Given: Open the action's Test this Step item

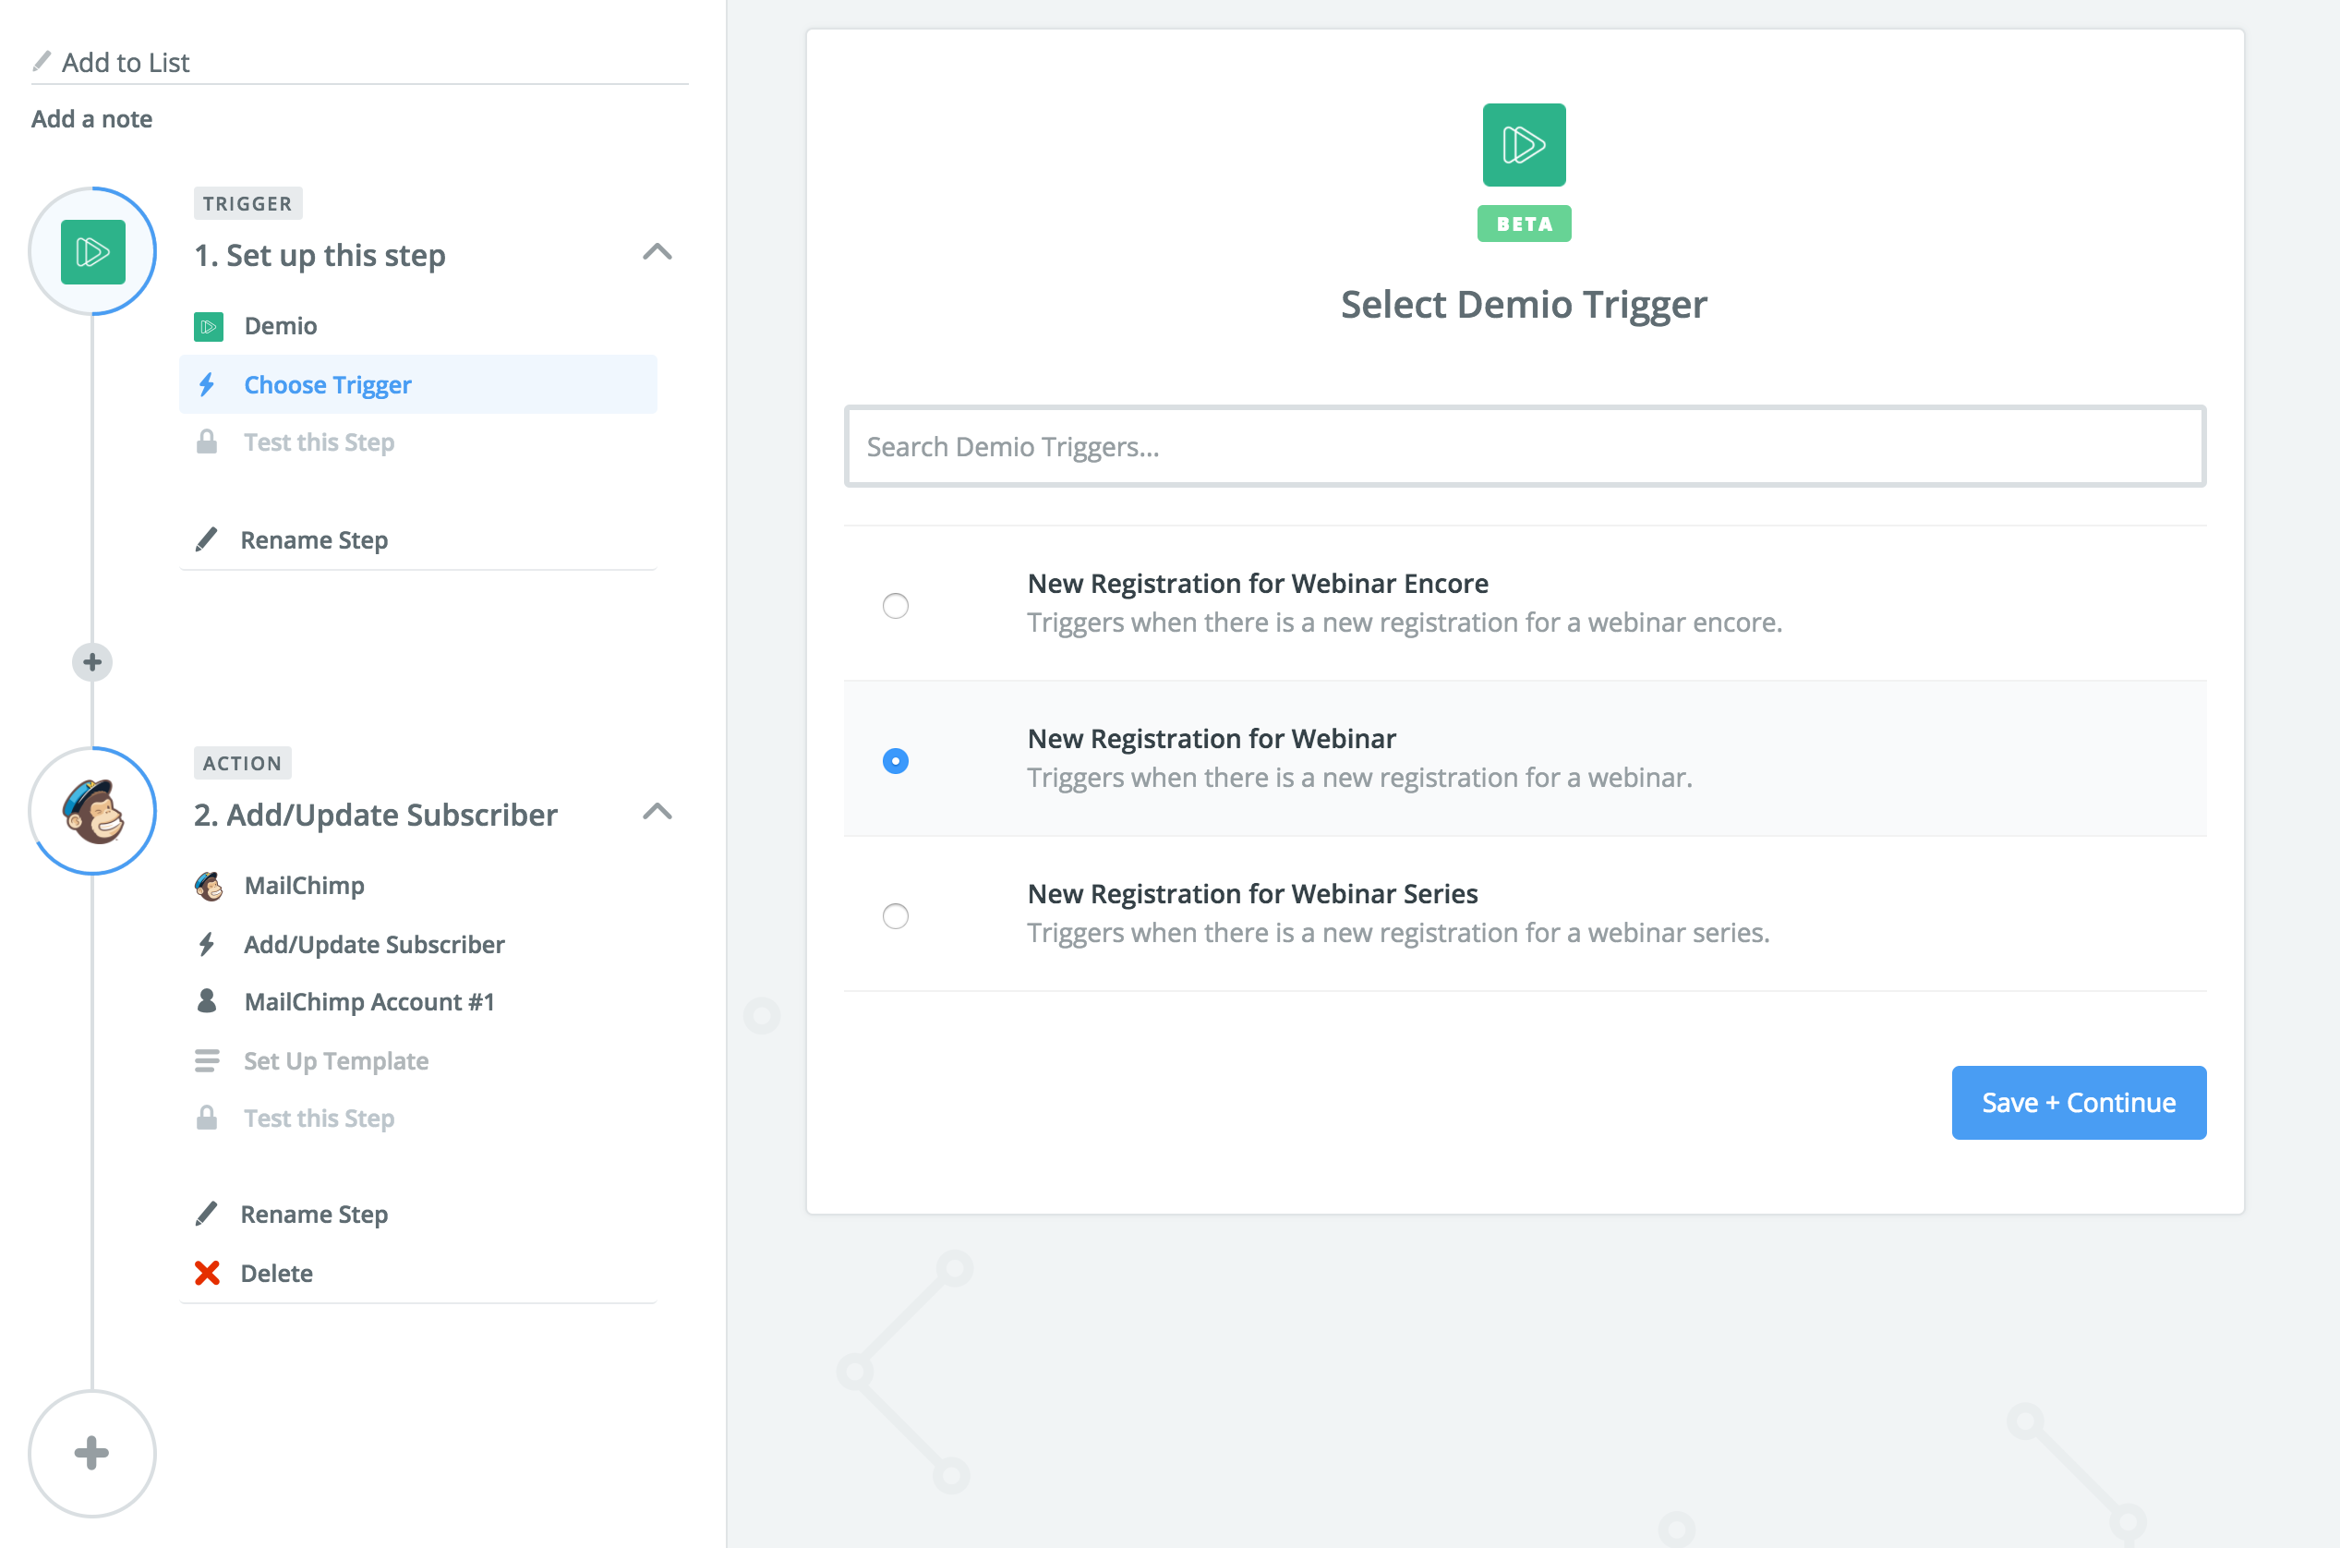Looking at the screenshot, I should tap(418, 1118).
